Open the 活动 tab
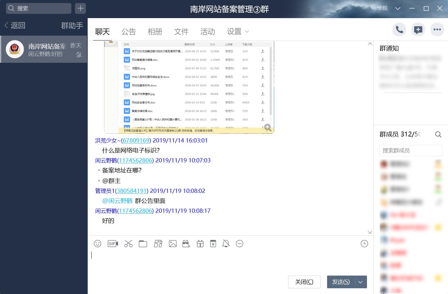This screenshot has width=448, height=294. click(208, 32)
